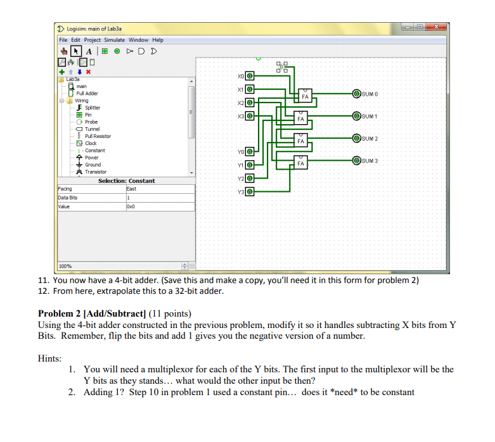Pick the AND gate toolbar icon
Image resolution: width=495 pixels, height=442 pixels.
(x=143, y=52)
